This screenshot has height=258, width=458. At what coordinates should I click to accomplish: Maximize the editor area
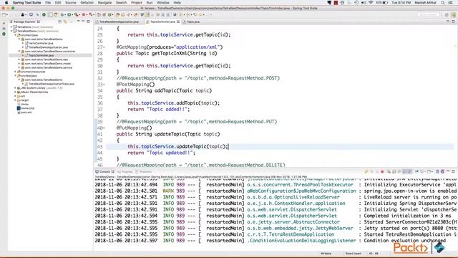pos(453,21)
